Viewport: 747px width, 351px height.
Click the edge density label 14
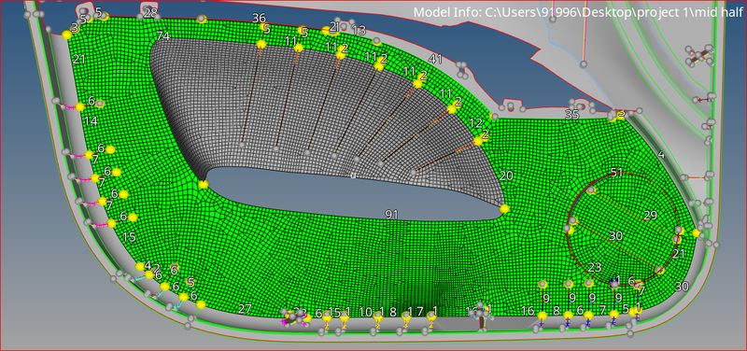pyautogui.click(x=91, y=121)
